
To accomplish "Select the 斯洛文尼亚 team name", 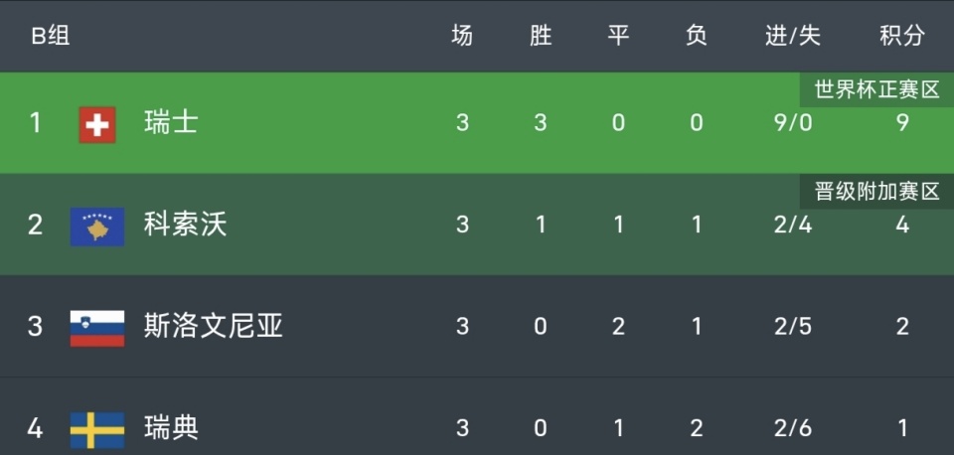I will 213,326.
